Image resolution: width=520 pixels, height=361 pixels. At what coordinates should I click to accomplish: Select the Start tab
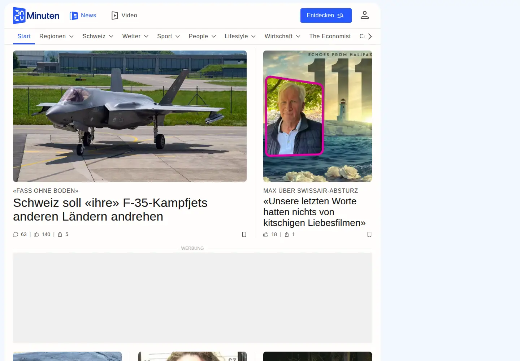point(24,36)
